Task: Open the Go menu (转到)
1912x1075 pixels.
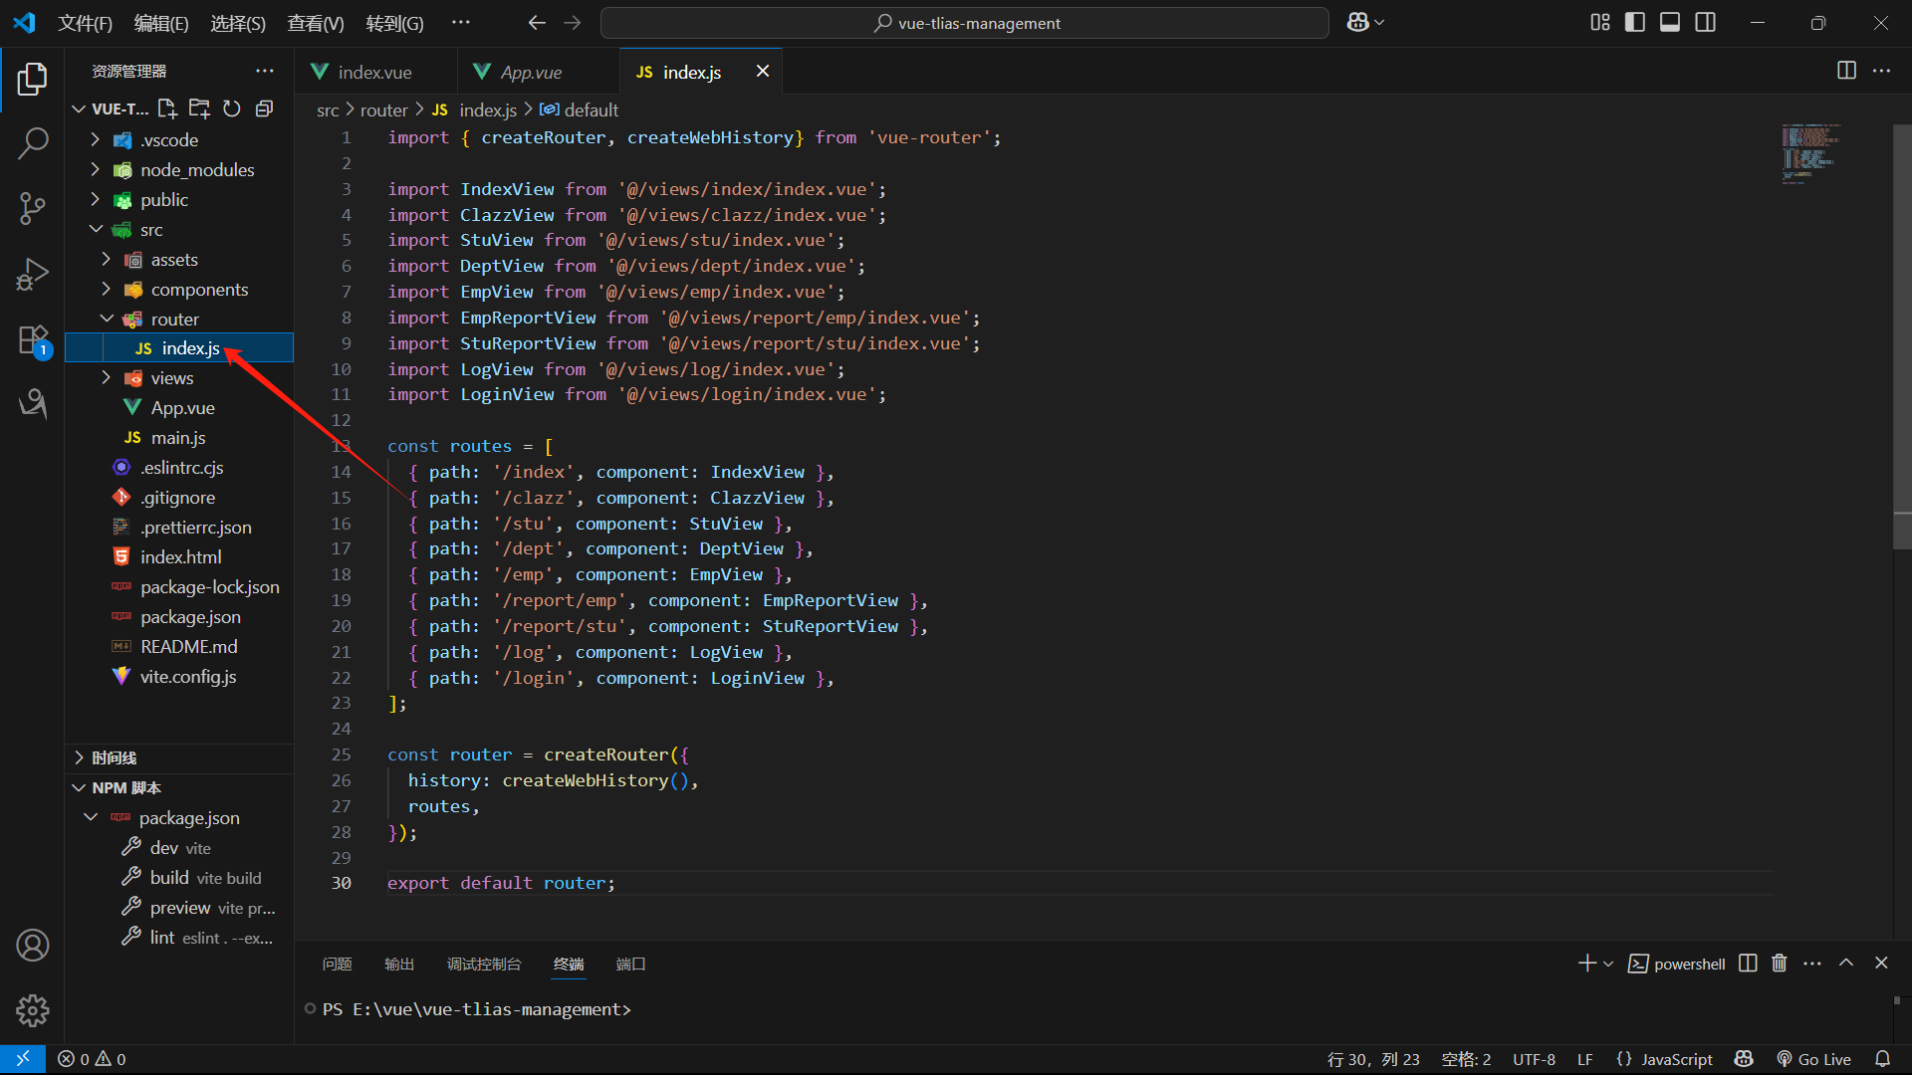Action: click(394, 23)
